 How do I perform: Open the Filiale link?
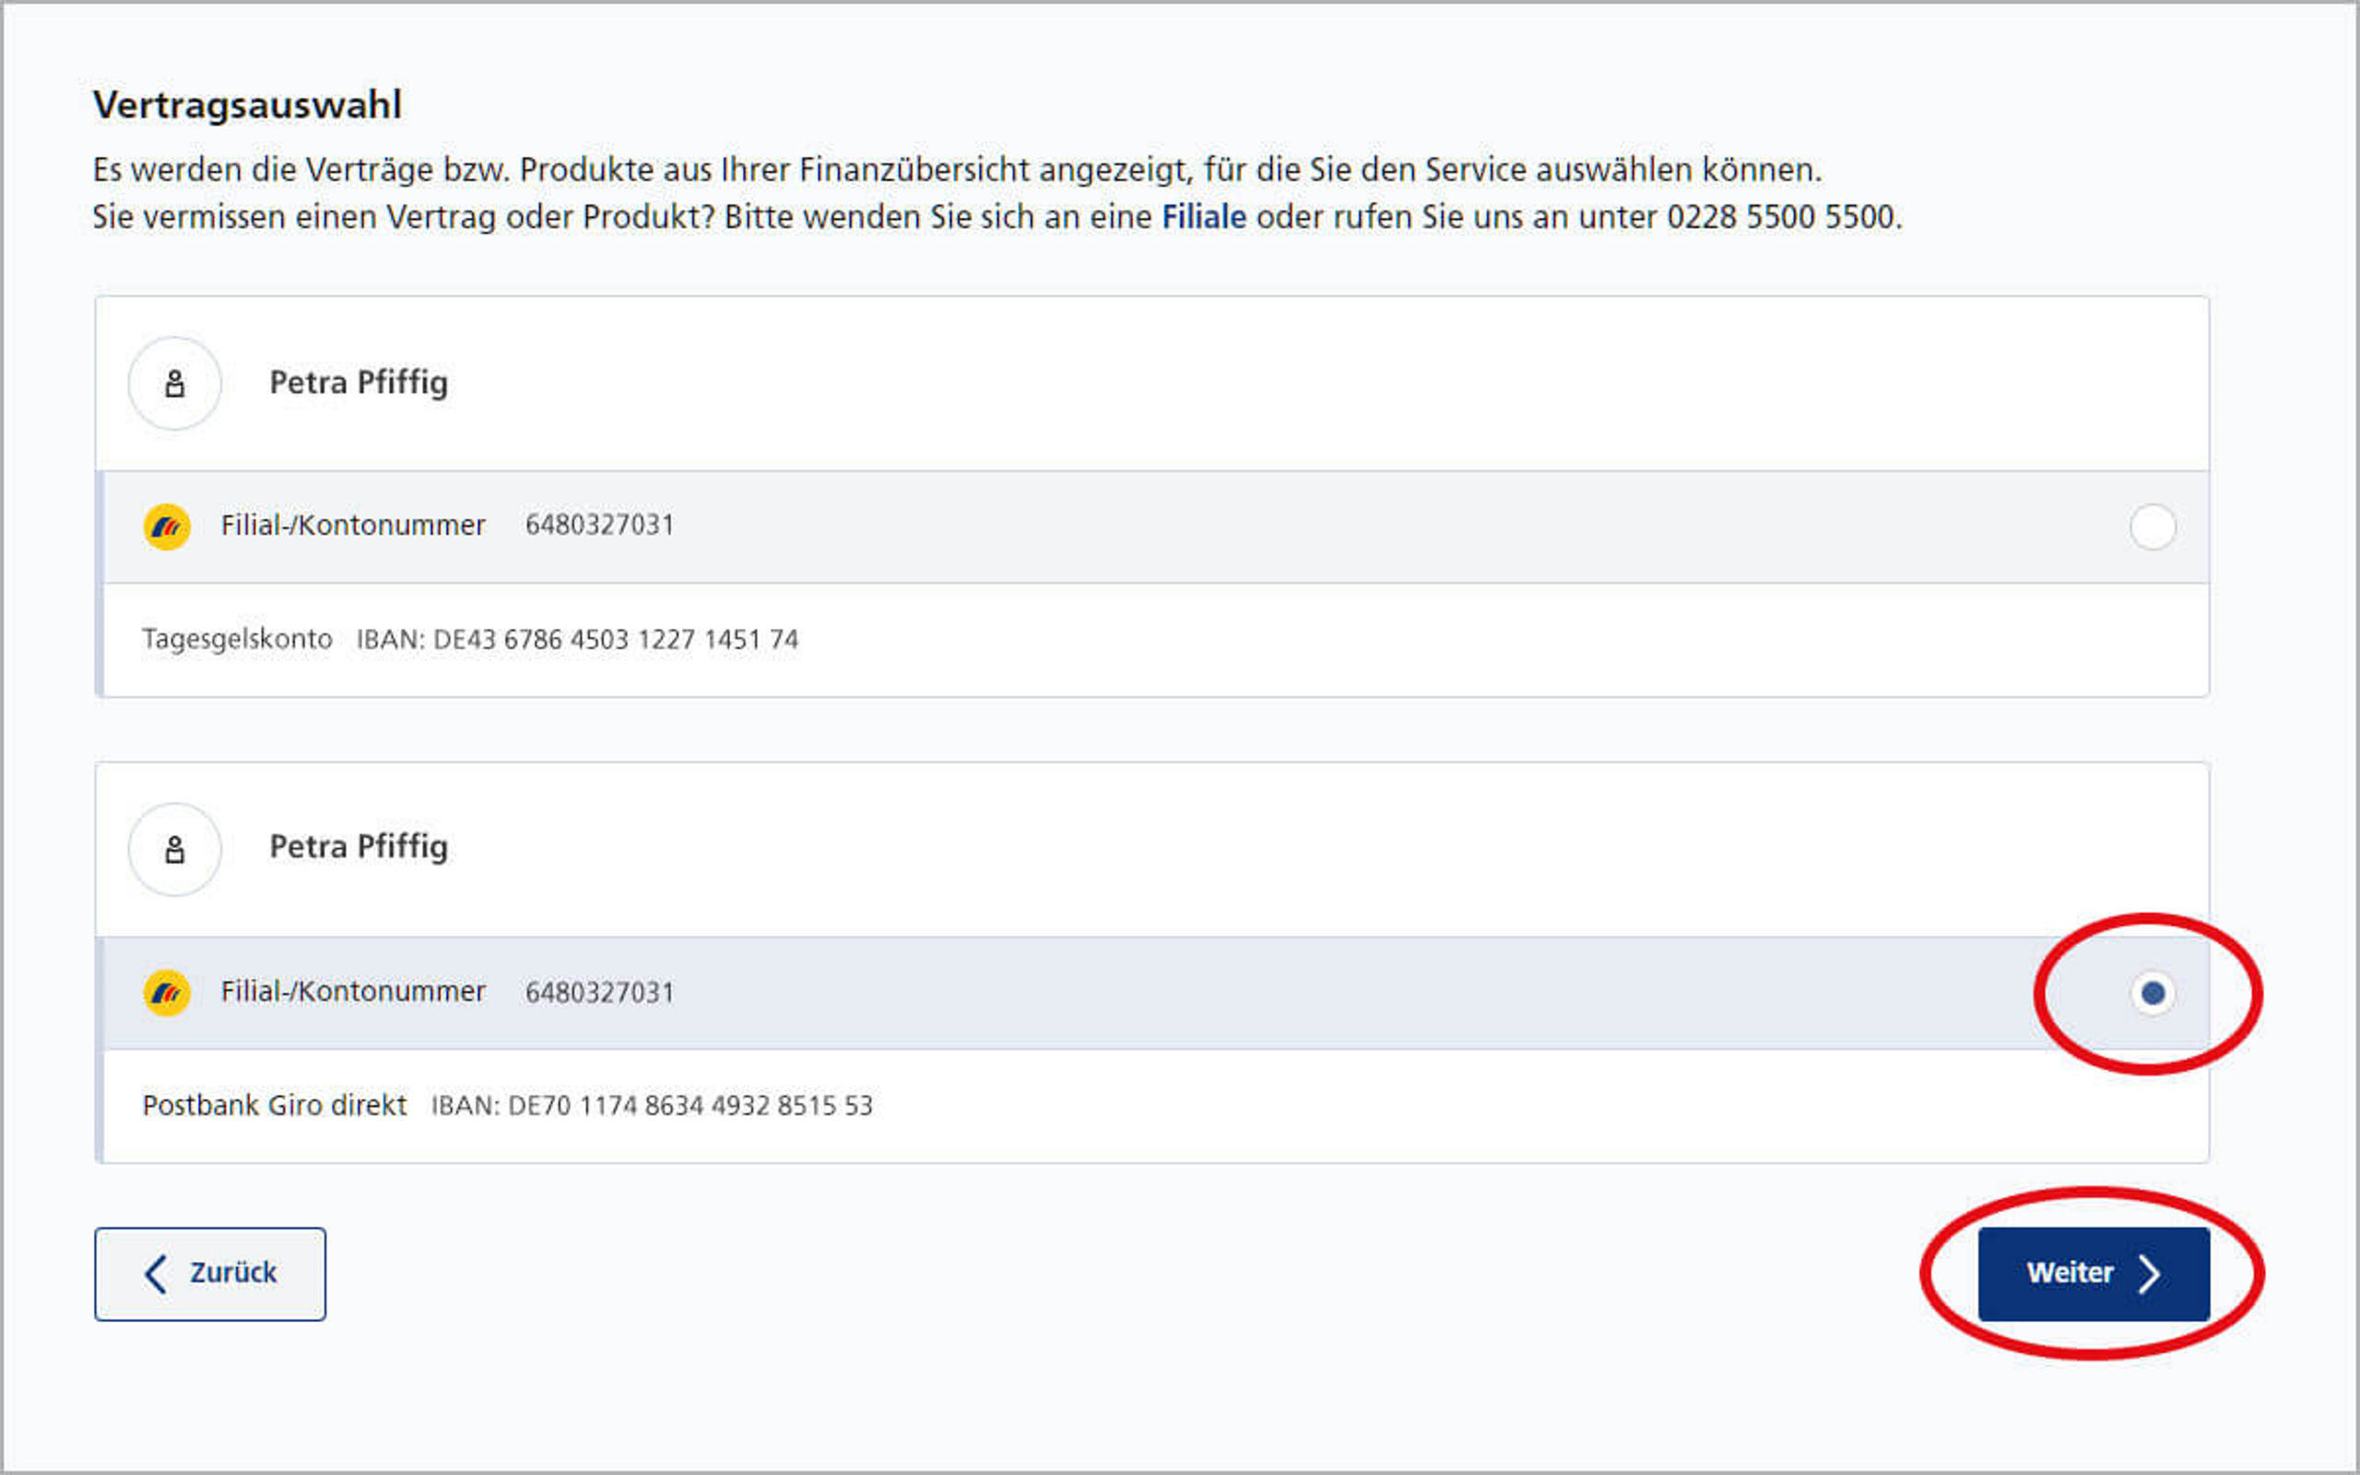point(1203,217)
